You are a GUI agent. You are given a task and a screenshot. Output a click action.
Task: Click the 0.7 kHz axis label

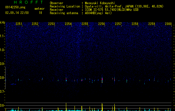tap(2, 92)
